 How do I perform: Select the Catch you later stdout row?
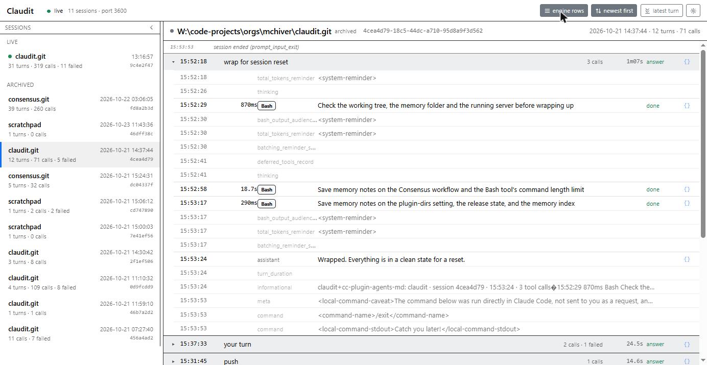(x=436, y=329)
